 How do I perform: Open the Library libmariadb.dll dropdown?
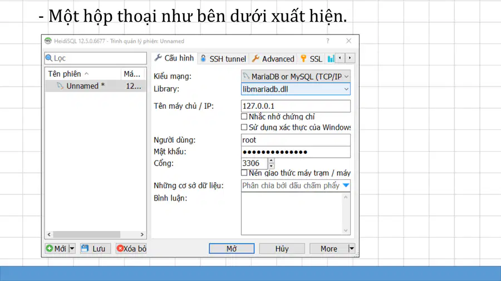(x=296, y=89)
